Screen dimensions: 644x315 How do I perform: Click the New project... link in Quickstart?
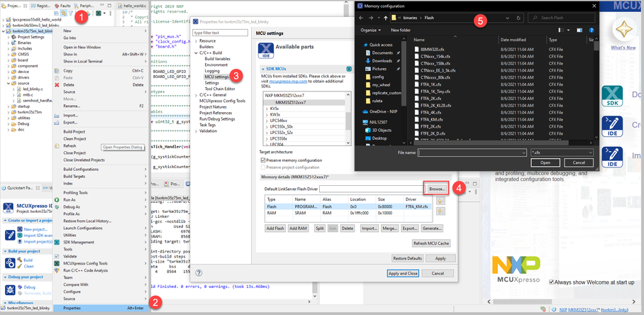35,229
